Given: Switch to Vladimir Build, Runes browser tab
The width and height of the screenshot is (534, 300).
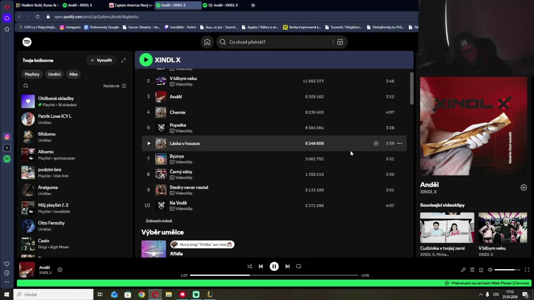Looking at the screenshot, I should tap(38, 5).
